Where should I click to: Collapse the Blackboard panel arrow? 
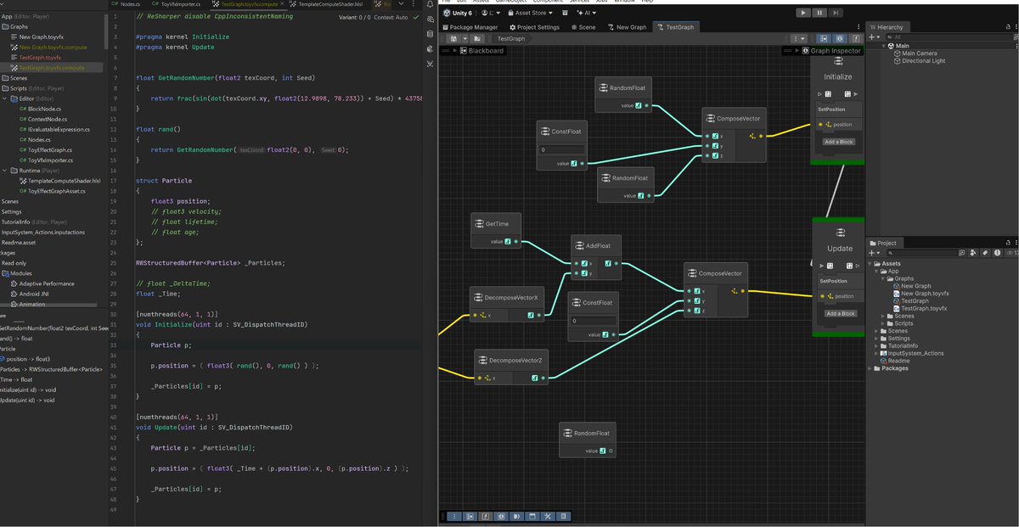tap(455, 51)
